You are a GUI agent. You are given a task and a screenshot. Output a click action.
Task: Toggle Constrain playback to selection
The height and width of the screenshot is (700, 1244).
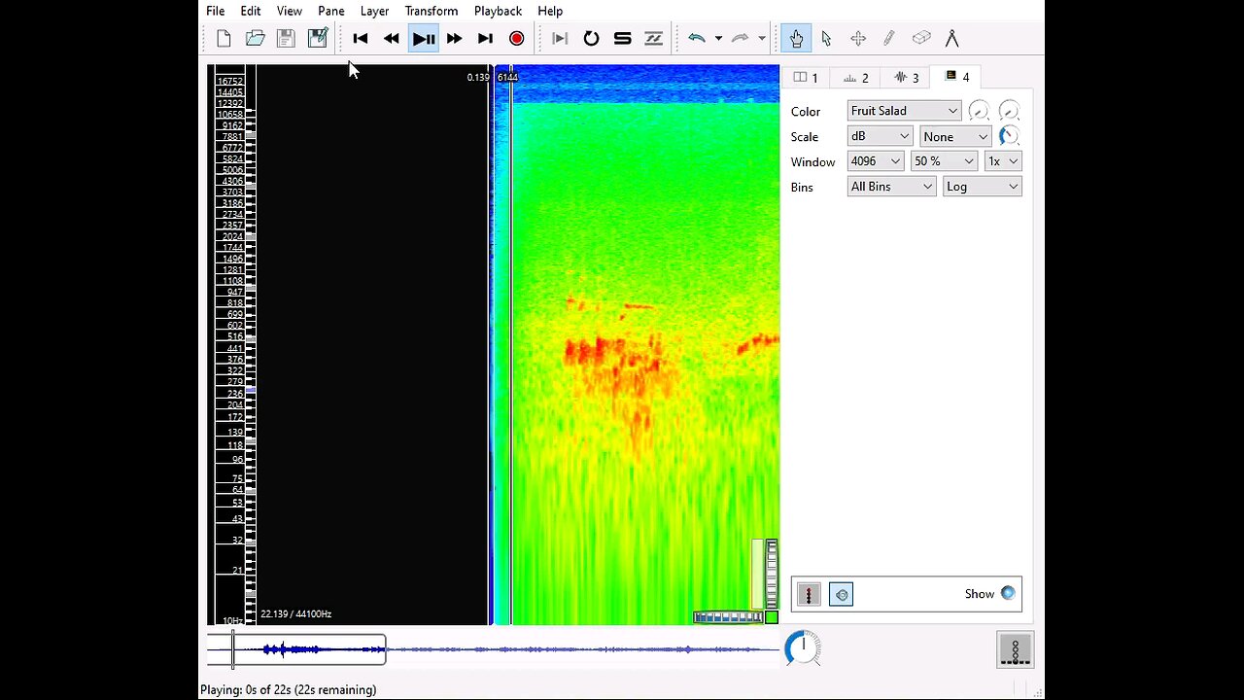click(560, 39)
